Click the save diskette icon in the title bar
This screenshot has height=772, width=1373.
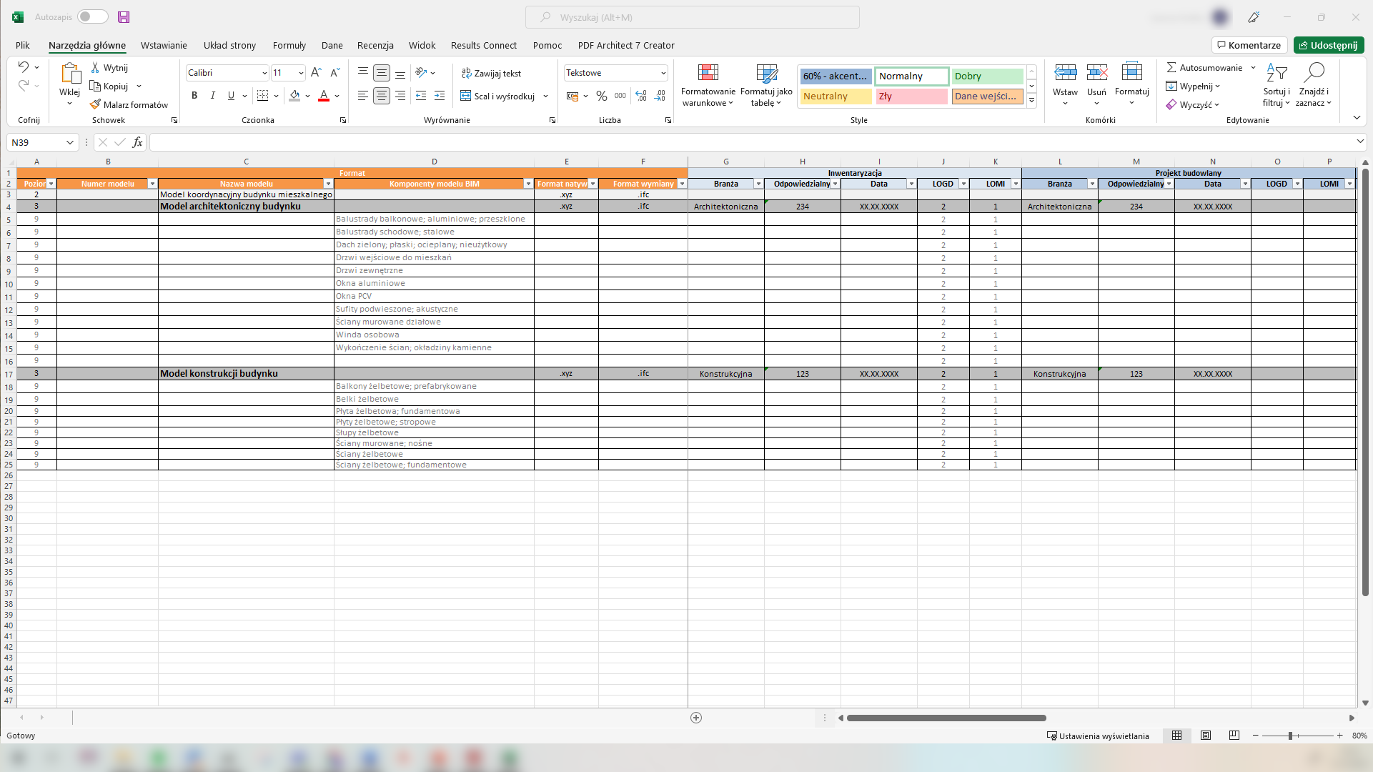pyautogui.click(x=124, y=17)
